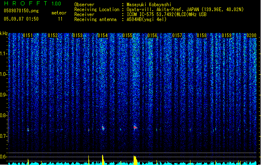This screenshot has width=261, height=165.
Task: Click the meteor echo below 0151
Action: 28,130
